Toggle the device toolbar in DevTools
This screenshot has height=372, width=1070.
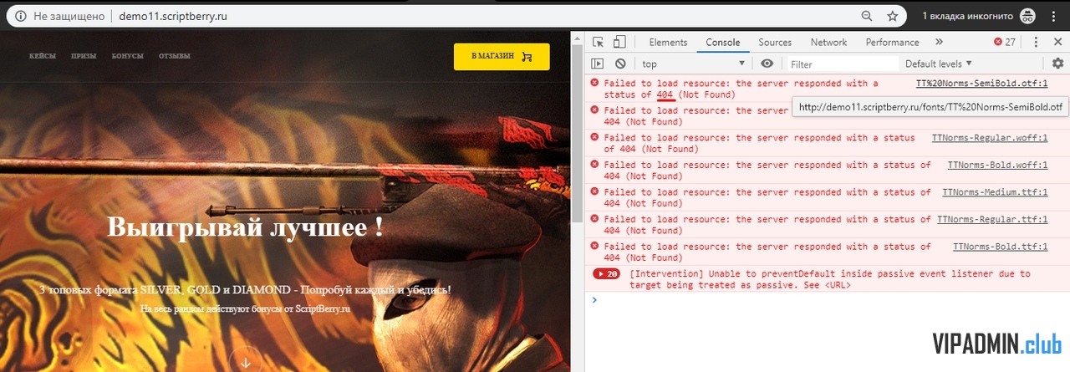(x=619, y=42)
